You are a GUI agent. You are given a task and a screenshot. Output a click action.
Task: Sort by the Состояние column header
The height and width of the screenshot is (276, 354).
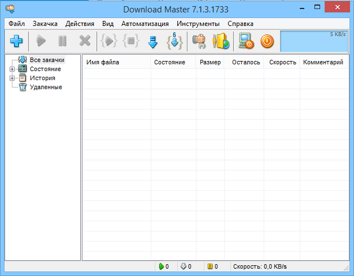pyautogui.click(x=173, y=62)
